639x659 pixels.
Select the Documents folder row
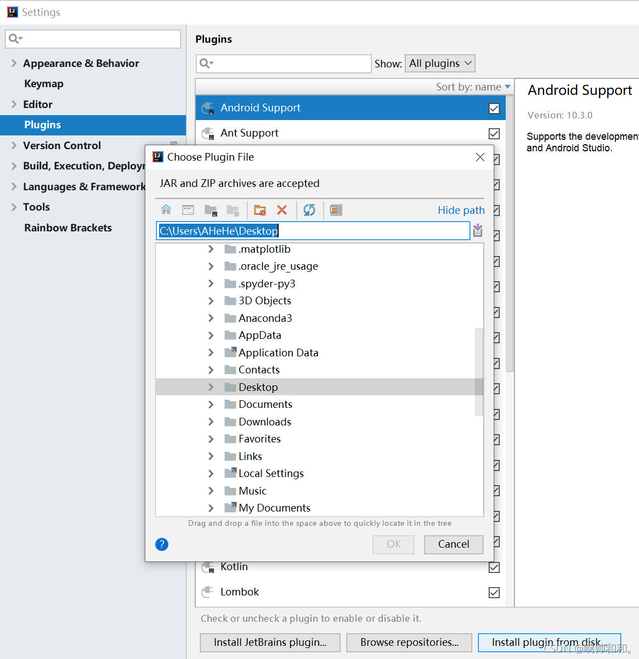click(x=320, y=404)
